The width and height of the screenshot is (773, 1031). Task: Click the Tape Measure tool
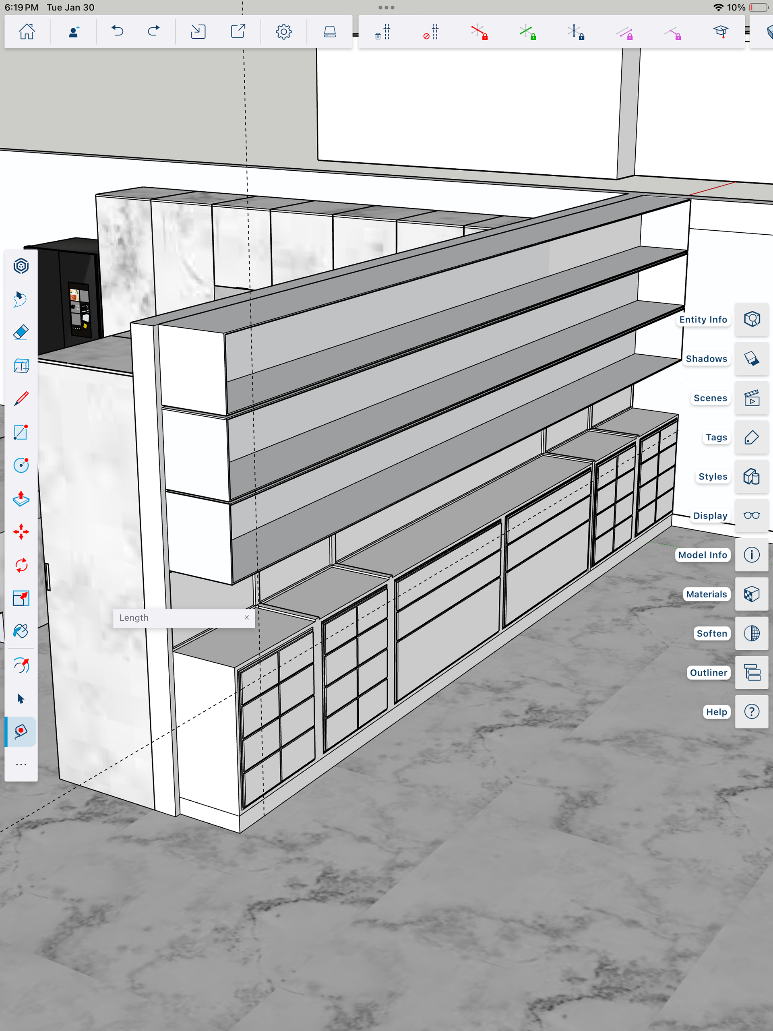[21, 731]
